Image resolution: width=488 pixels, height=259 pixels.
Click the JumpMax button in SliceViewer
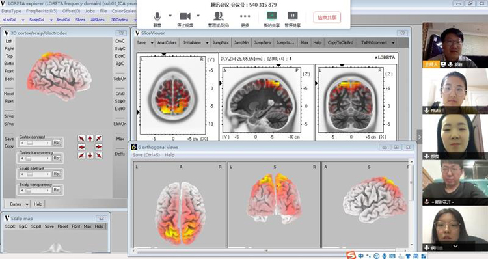[221, 43]
